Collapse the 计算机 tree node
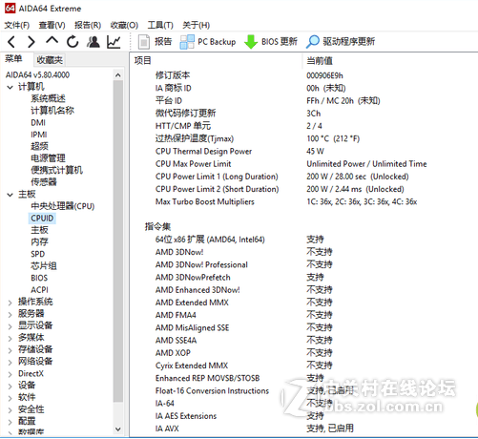 [10, 87]
